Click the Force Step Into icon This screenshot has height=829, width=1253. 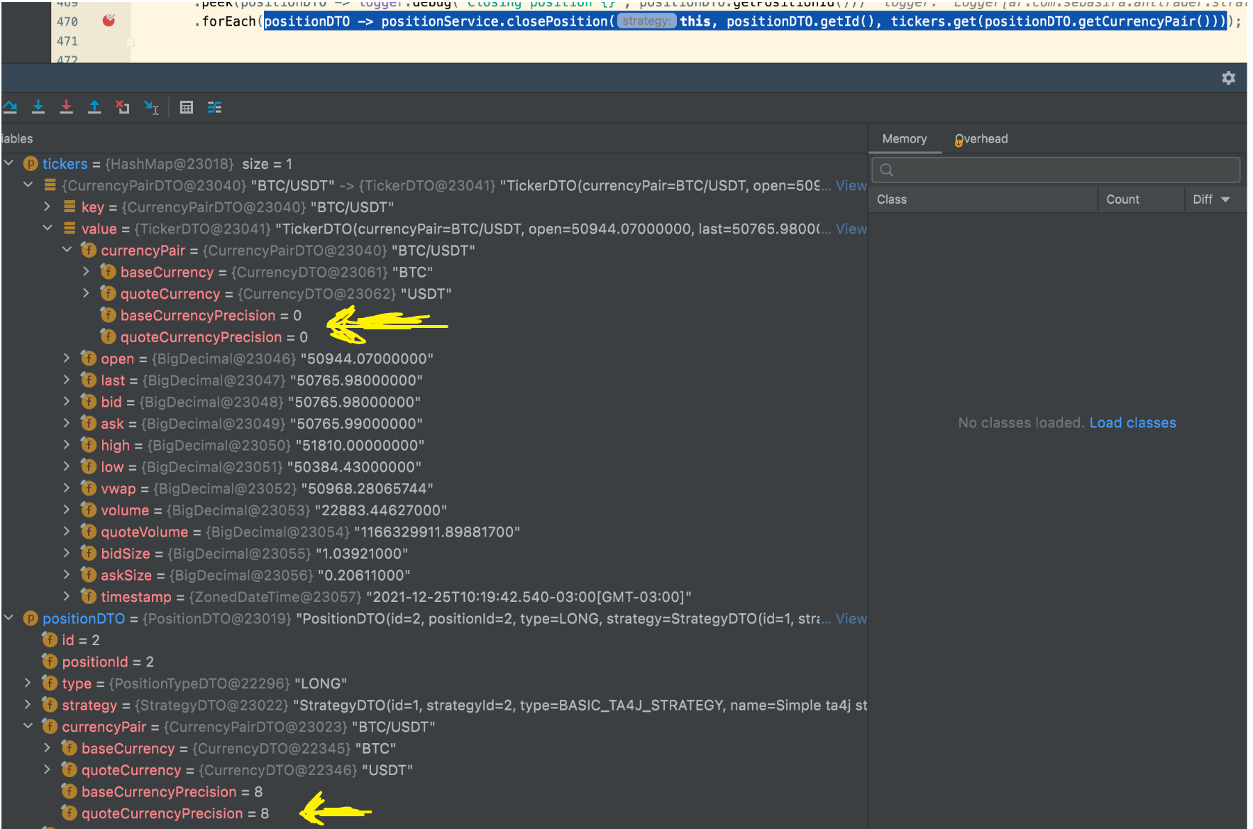pyautogui.click(x=66, y=107)
